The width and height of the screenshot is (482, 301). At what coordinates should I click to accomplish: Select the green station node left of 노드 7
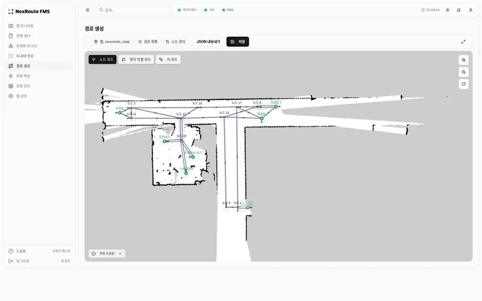click(119, 113)
